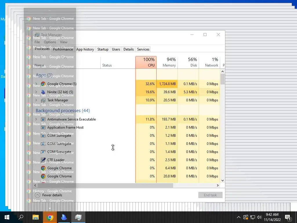Expand the Google Chrome (5) process group
Screen dimensions: 297x223
pos(36,84)
